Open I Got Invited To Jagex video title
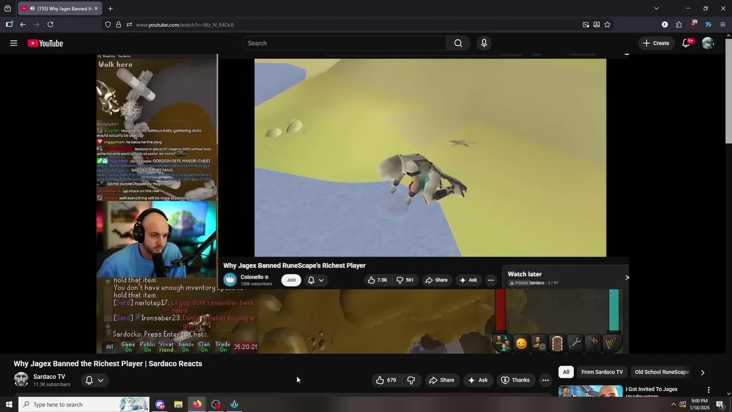Screen dimensions: 732x412 (x=651, y=392)
